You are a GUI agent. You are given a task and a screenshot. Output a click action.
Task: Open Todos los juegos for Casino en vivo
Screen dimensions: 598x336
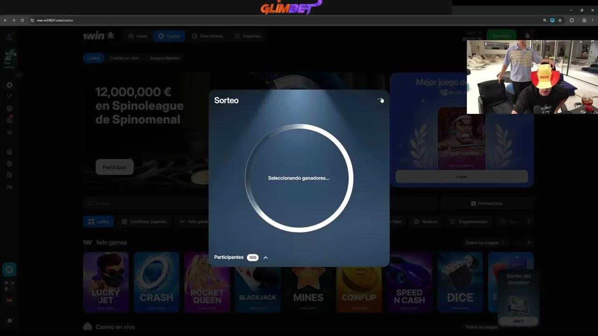click(485, 327)
